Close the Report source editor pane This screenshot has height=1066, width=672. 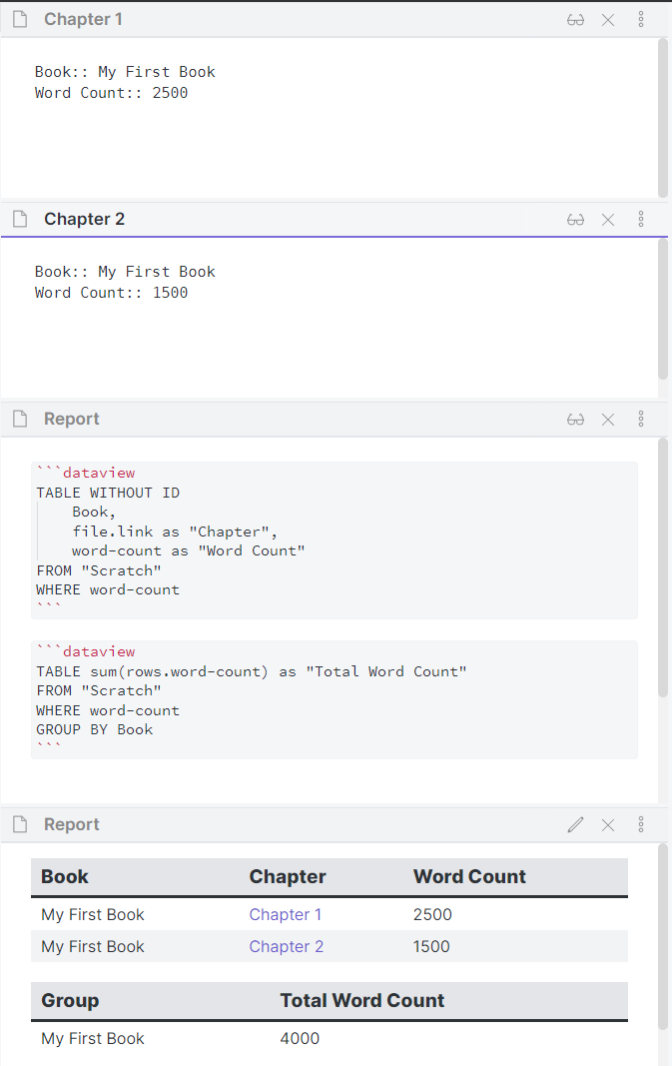(x=608, y=420)
